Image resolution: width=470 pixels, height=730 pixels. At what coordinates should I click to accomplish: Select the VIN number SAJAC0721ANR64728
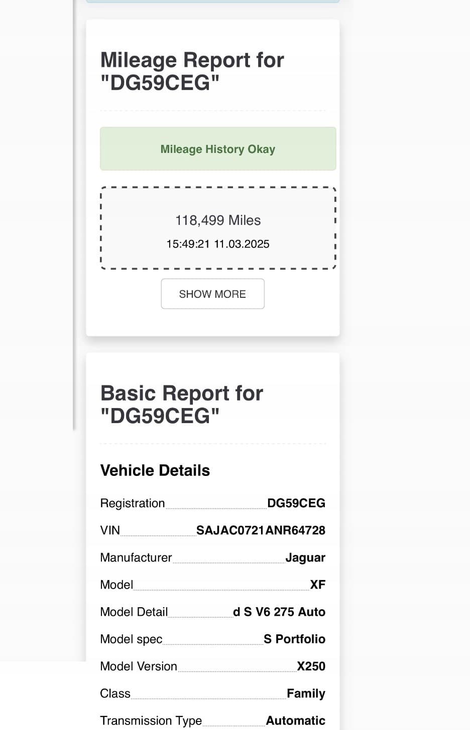(x=261, y=530)
